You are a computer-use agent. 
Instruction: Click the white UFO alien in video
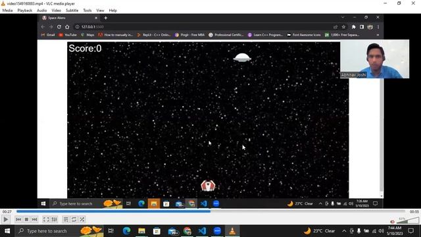tap(242, 57)
